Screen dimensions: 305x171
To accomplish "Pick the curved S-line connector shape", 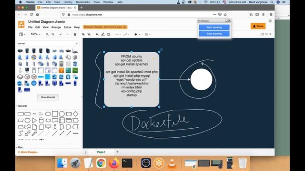I will [x=20, y=133].
